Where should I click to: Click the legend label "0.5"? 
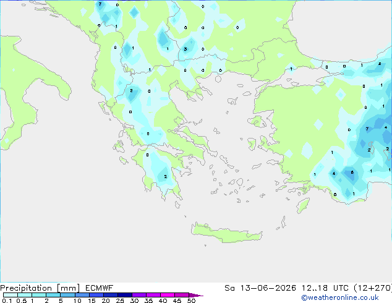[22, 301]
